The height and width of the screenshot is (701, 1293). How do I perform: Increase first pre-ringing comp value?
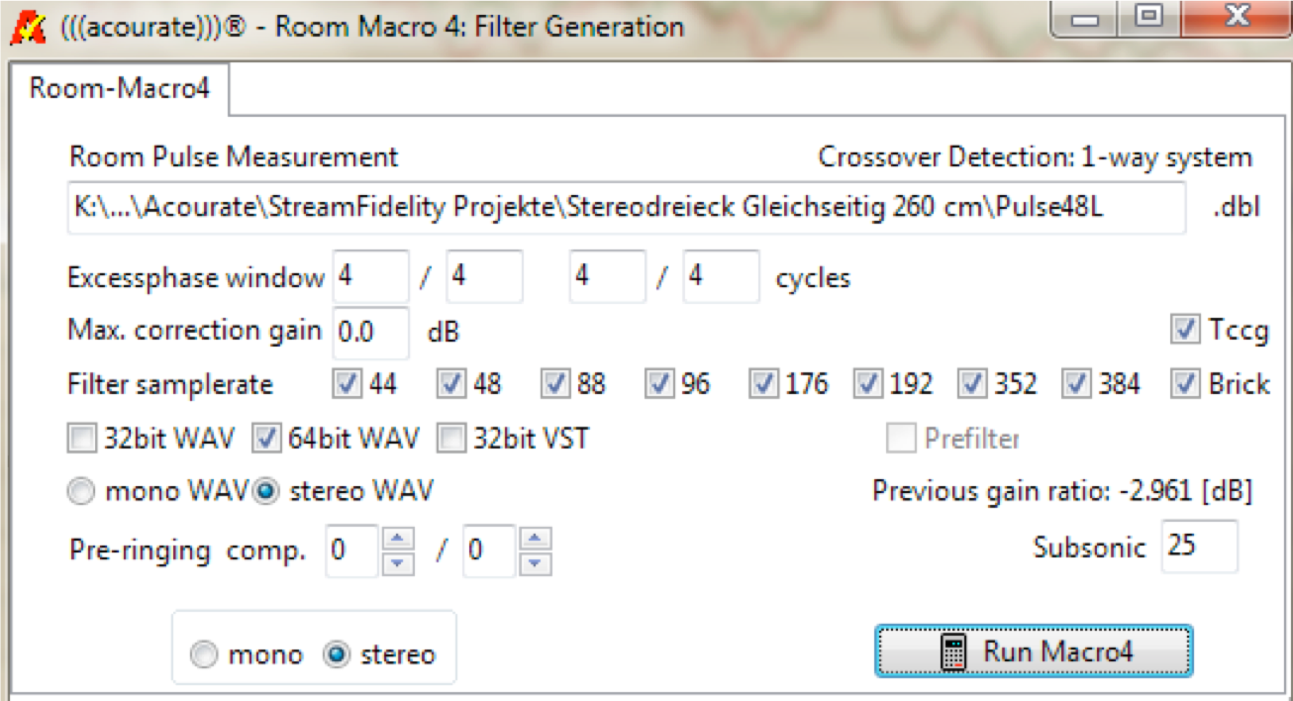[396, 539]
